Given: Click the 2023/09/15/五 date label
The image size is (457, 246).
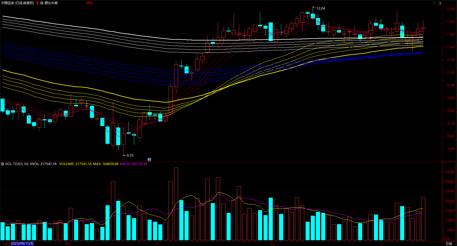Looking at the screenshot, I should point(22,244).
